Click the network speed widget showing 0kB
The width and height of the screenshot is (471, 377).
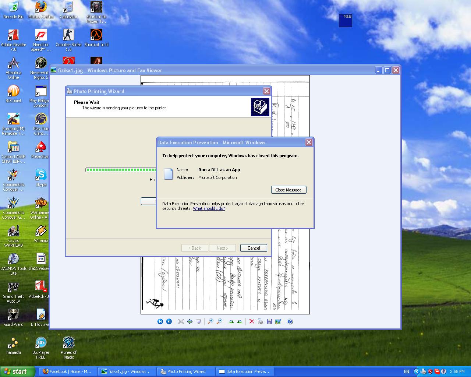click(346, 21)
